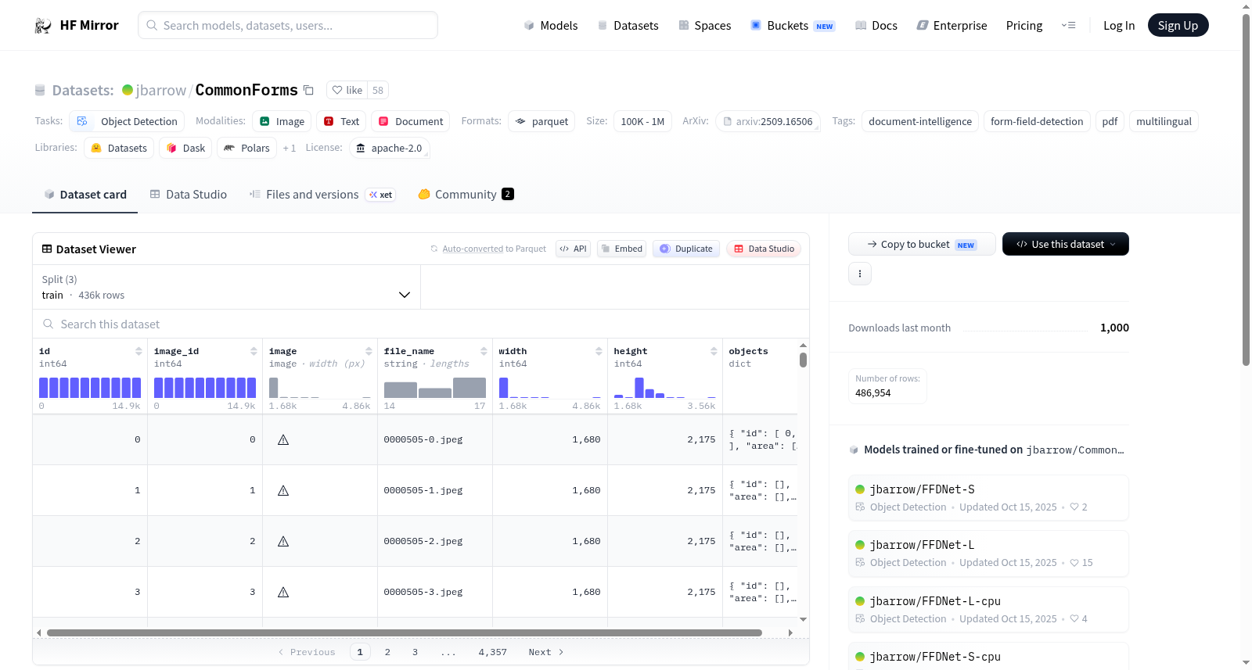Click the heart like button

347,90
